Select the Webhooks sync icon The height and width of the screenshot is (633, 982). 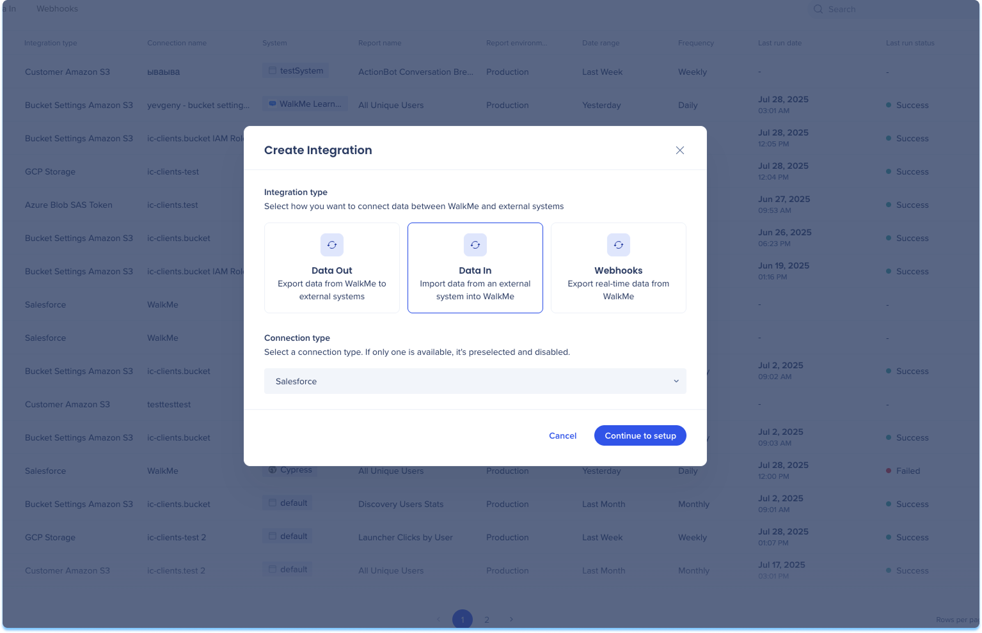(618, 245)
